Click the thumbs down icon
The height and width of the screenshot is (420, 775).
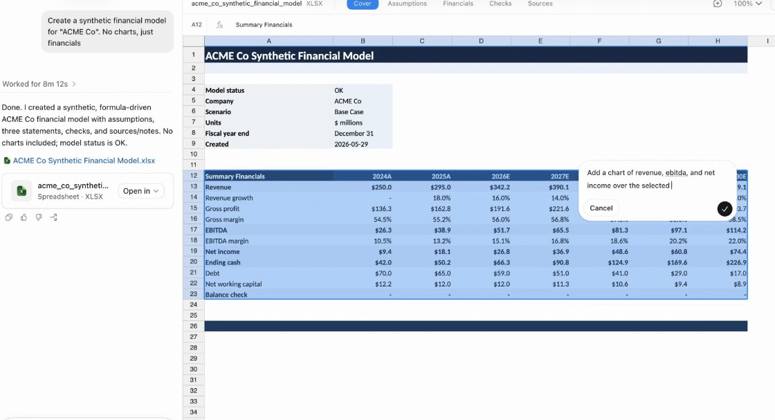[39, 217]
